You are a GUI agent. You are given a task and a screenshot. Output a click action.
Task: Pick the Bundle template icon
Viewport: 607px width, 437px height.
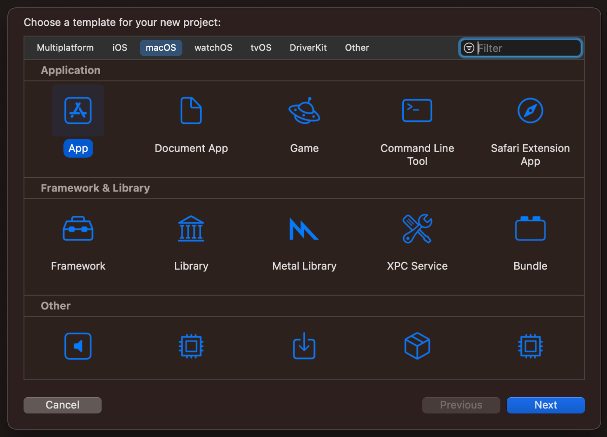530,228
